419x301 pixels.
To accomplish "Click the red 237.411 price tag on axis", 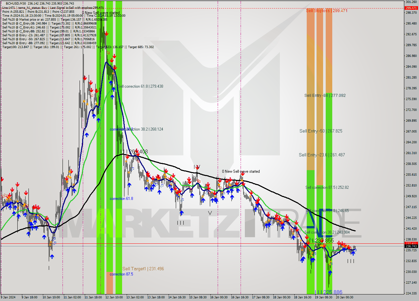I will (411, 243).
